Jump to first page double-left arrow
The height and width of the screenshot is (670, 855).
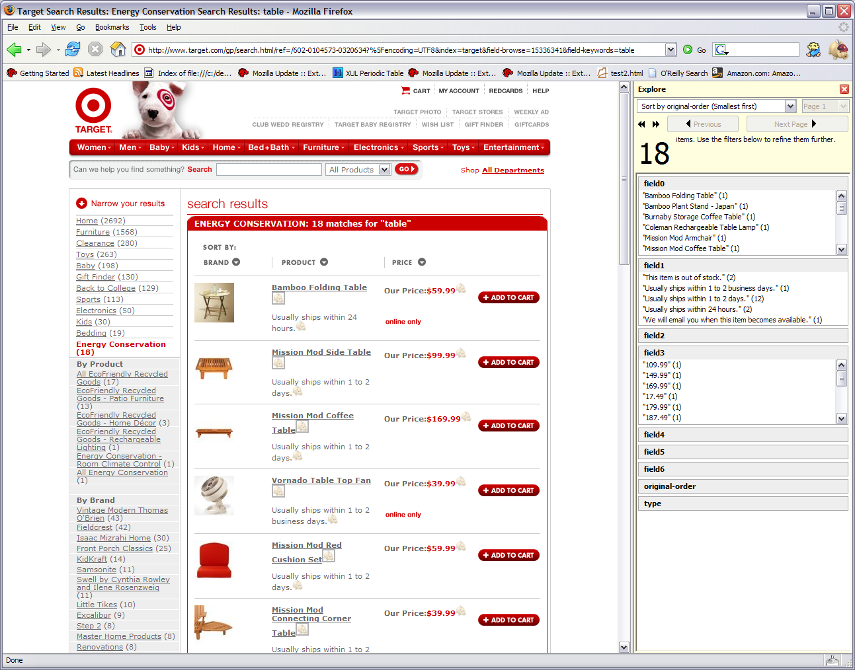(x=641, y=124)
